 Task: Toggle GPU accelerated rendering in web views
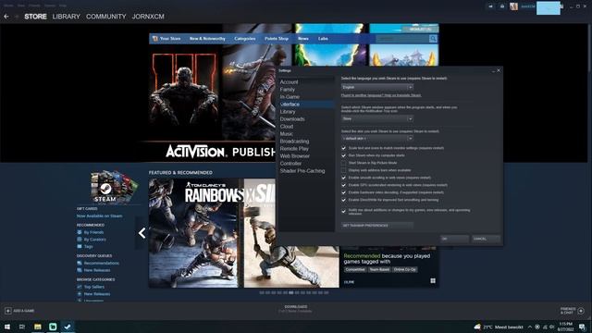tap(343, 185)
